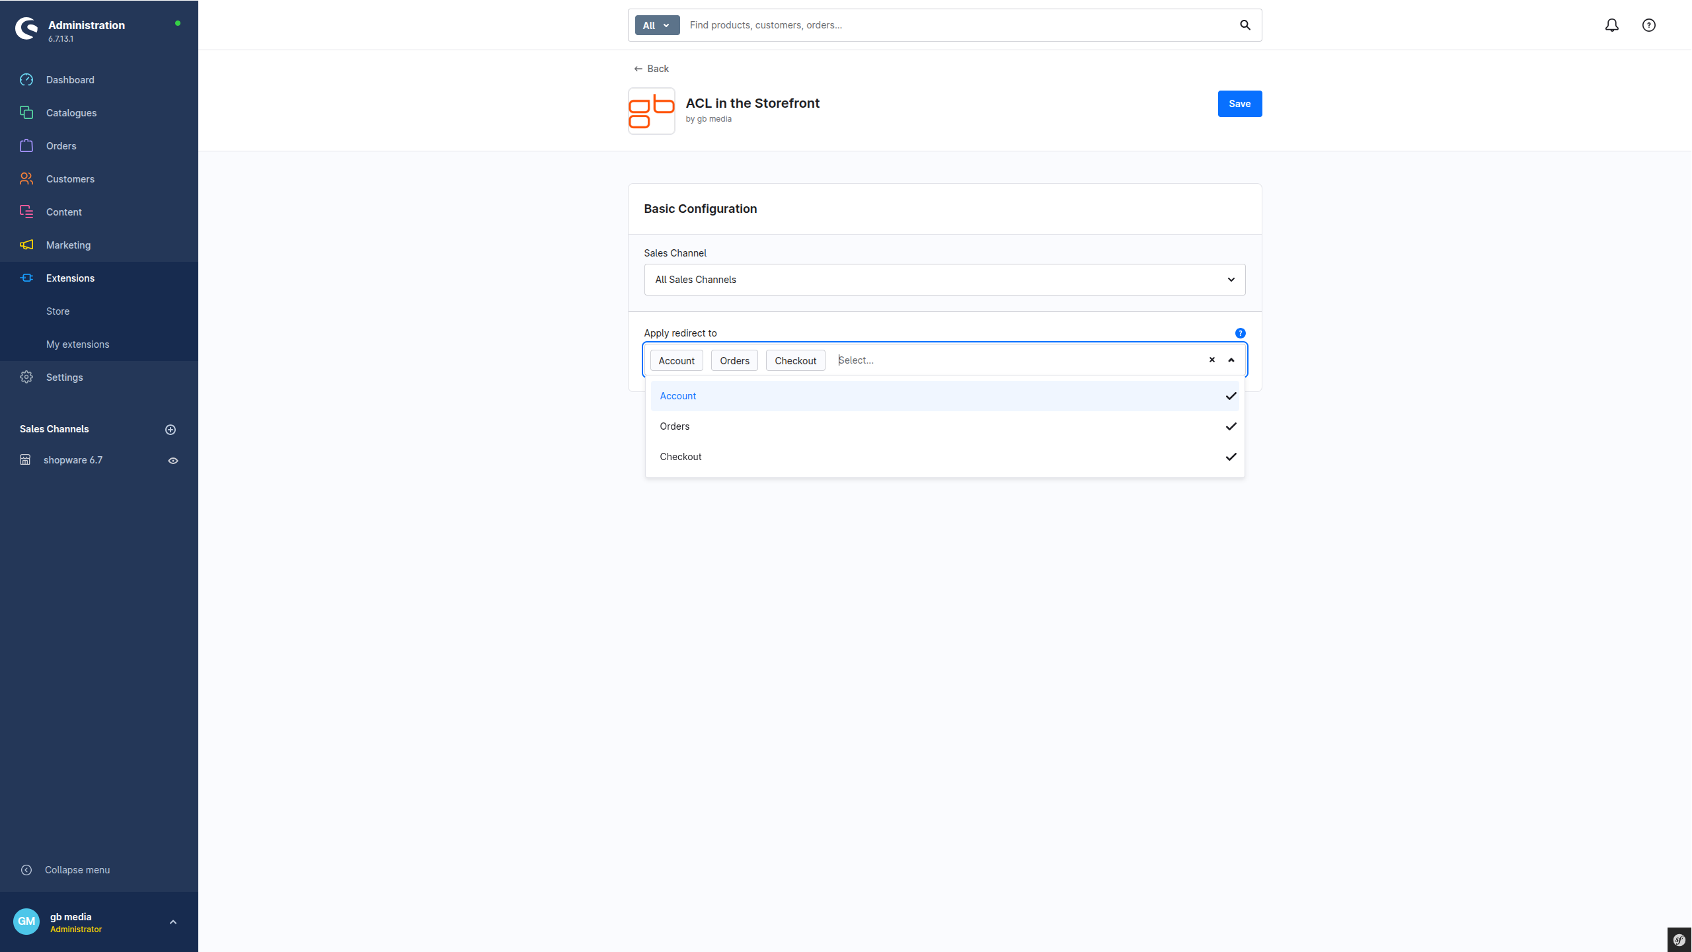Save the plugin configuration
The height and width of the screenshot is (952, 1692).
1240,104
